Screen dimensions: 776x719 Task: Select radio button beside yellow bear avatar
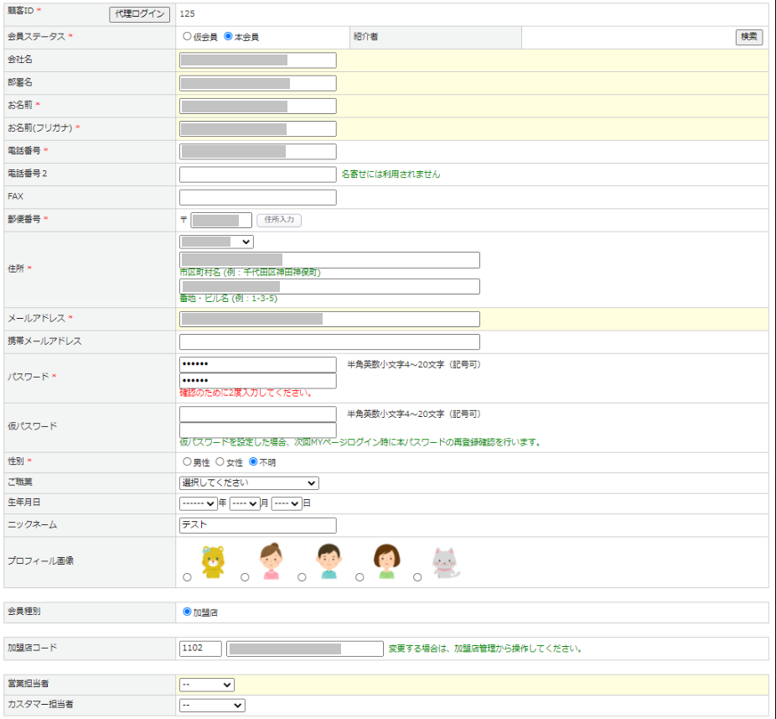tap(187, 577)
